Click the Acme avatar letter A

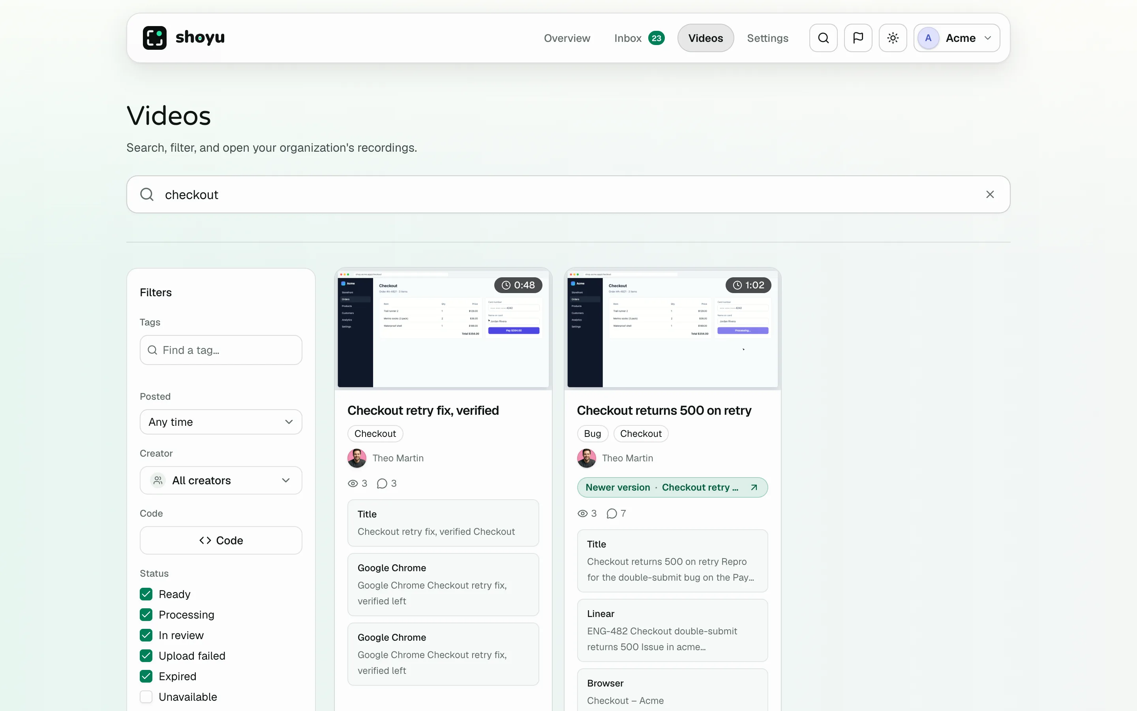coord(928,38)
